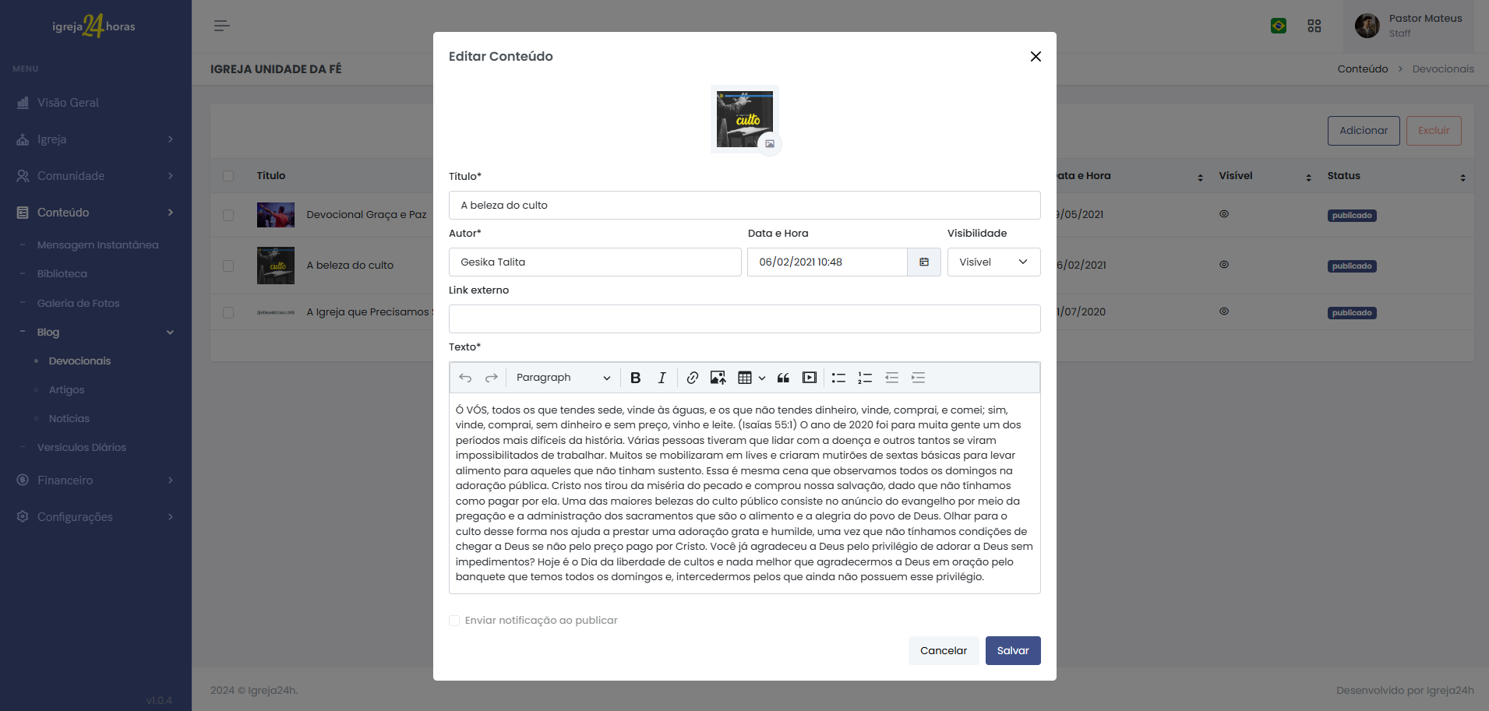Insert a link using the editor toolbar

tap(692, 378)
